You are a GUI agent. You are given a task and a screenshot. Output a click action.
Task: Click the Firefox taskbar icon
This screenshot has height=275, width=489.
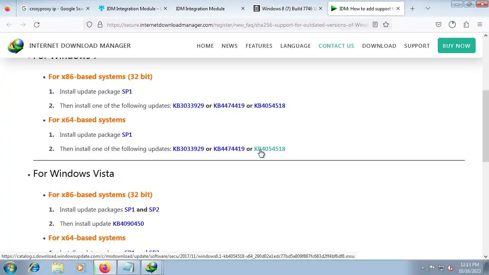point(105,268)
